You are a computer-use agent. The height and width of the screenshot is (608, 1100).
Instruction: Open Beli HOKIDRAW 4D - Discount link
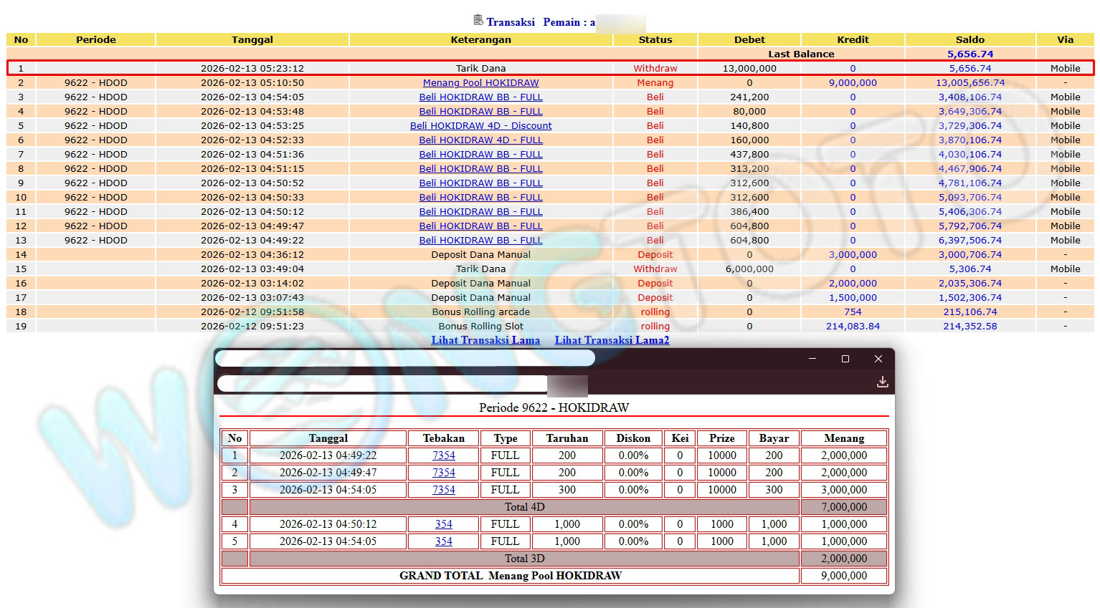pos(480,126)
